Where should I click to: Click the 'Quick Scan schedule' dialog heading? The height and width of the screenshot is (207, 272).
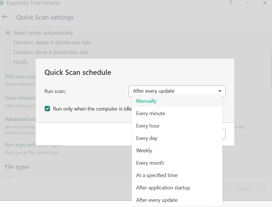click(x=78, y=72)
